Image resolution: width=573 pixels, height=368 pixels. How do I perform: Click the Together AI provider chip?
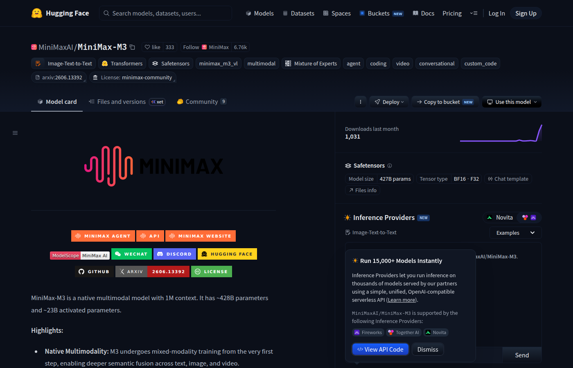[x=404, y=332]
